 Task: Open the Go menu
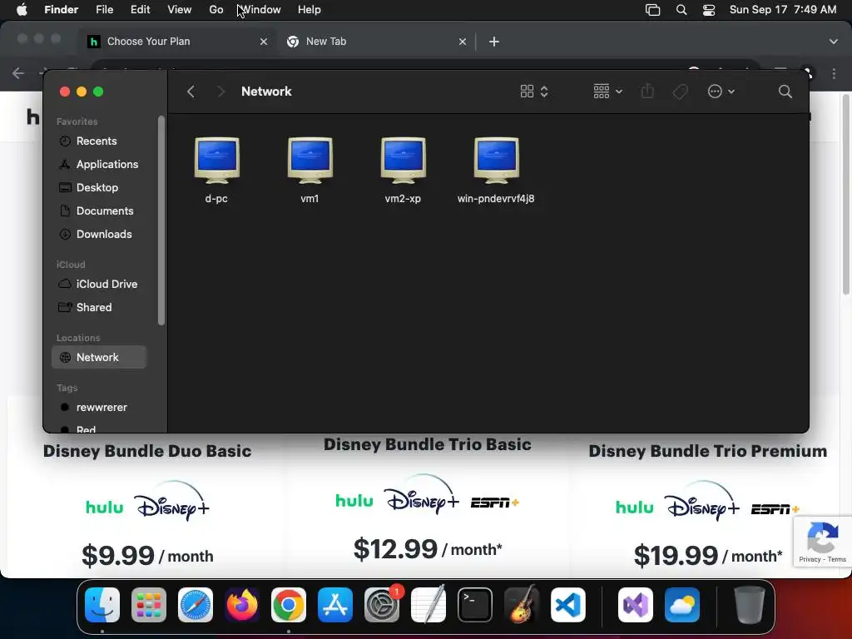click(x=216, y=10)
